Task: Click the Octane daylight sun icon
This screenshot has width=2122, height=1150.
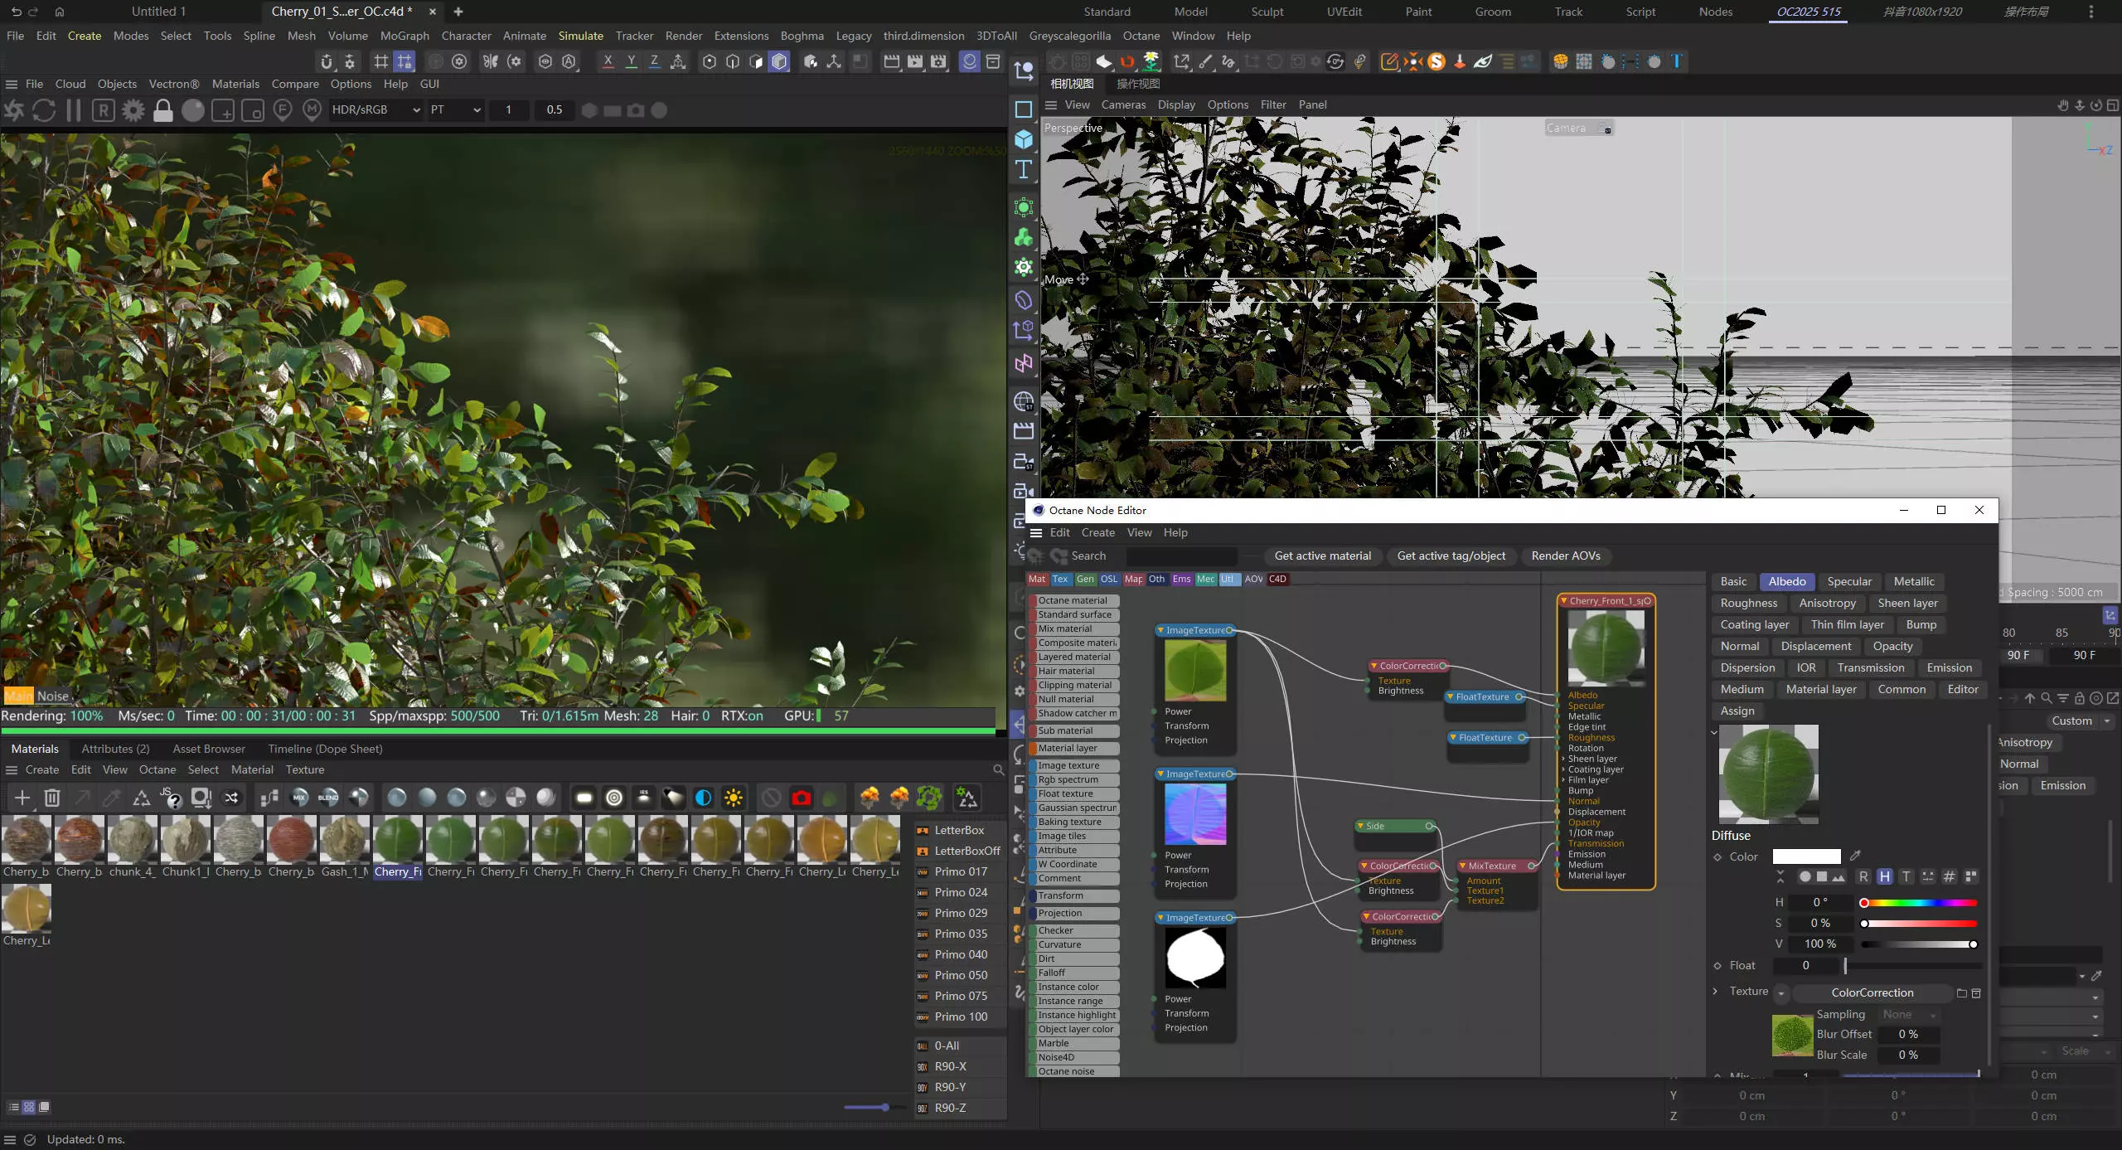Action: [x=733, y=798]
